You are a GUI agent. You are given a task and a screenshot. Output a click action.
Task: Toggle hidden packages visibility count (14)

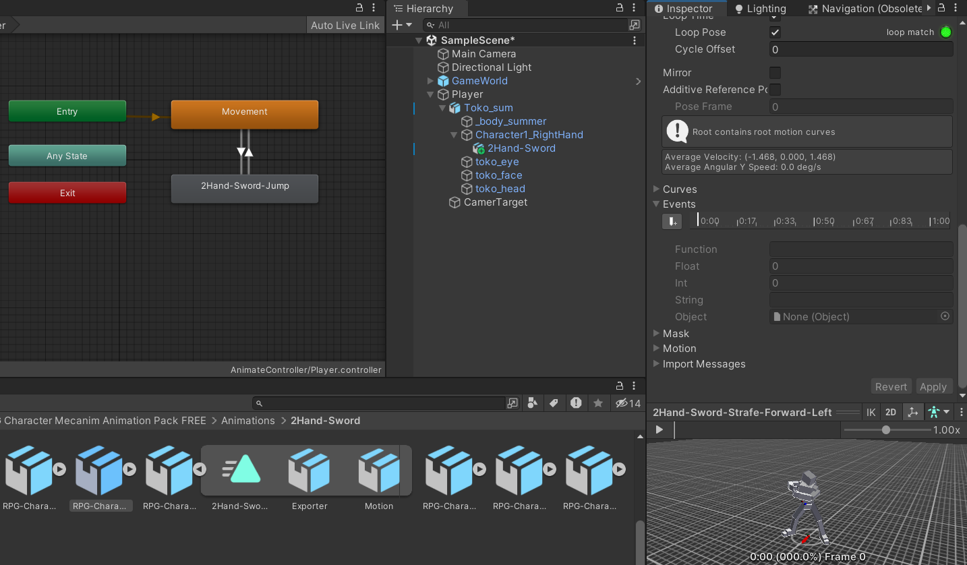[628, 403]
